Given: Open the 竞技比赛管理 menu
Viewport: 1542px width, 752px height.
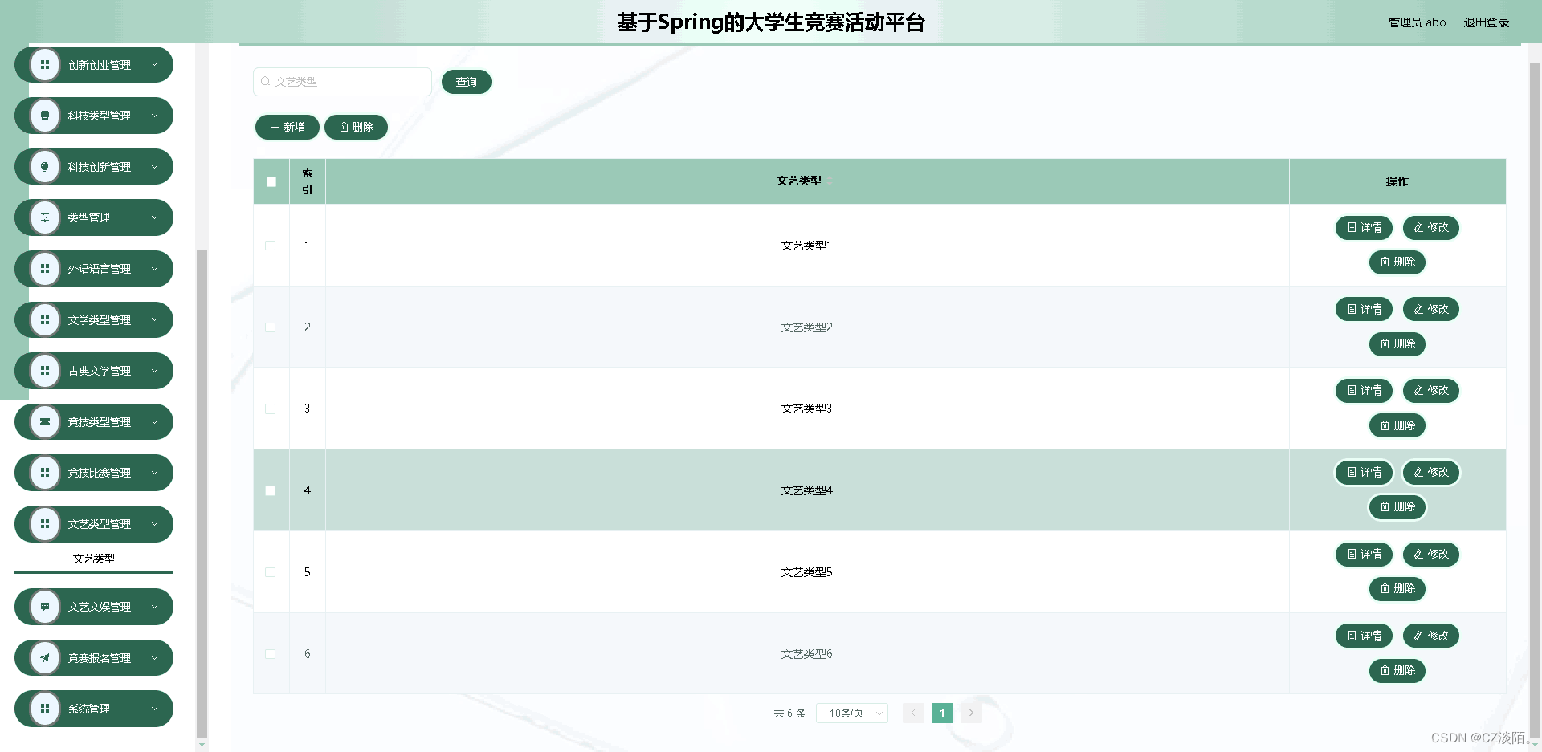Looking at the screenshot, I should [94, 473].
